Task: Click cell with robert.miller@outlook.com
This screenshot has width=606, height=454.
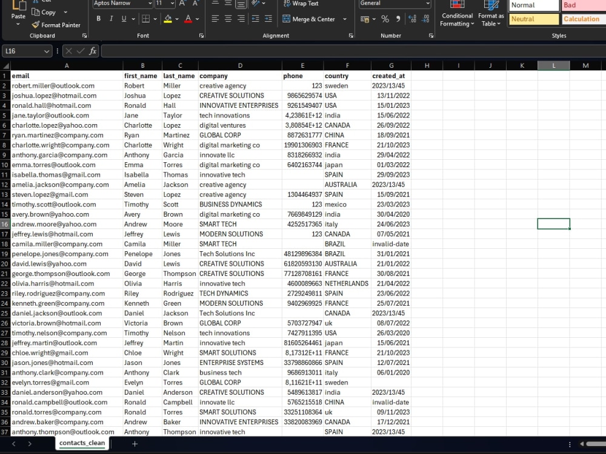Action: tap(67, 86)
